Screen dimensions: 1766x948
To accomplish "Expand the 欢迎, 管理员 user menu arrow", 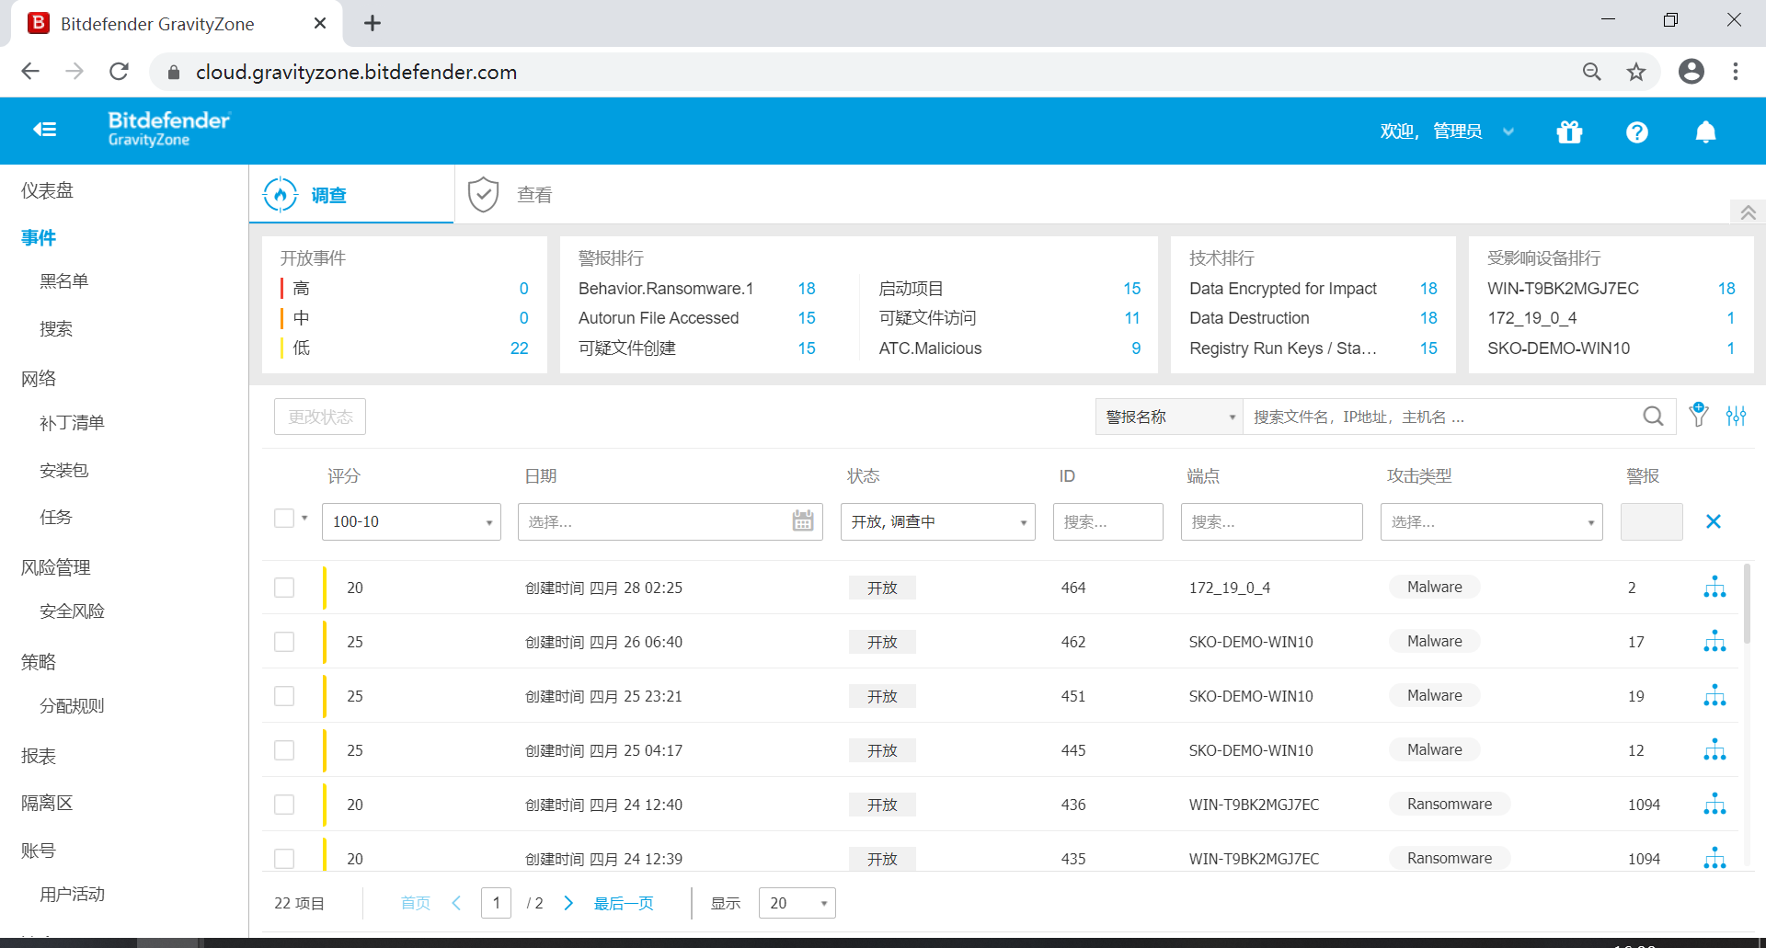I will coord(1508,131).
